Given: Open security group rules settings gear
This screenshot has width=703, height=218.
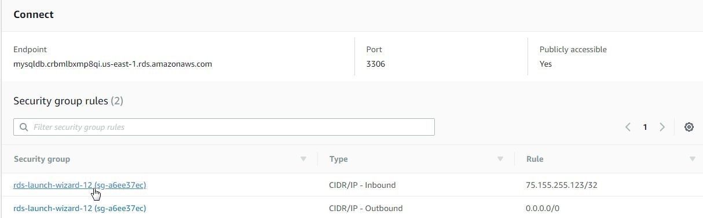Looking at the screenshot, I should 689,127.
